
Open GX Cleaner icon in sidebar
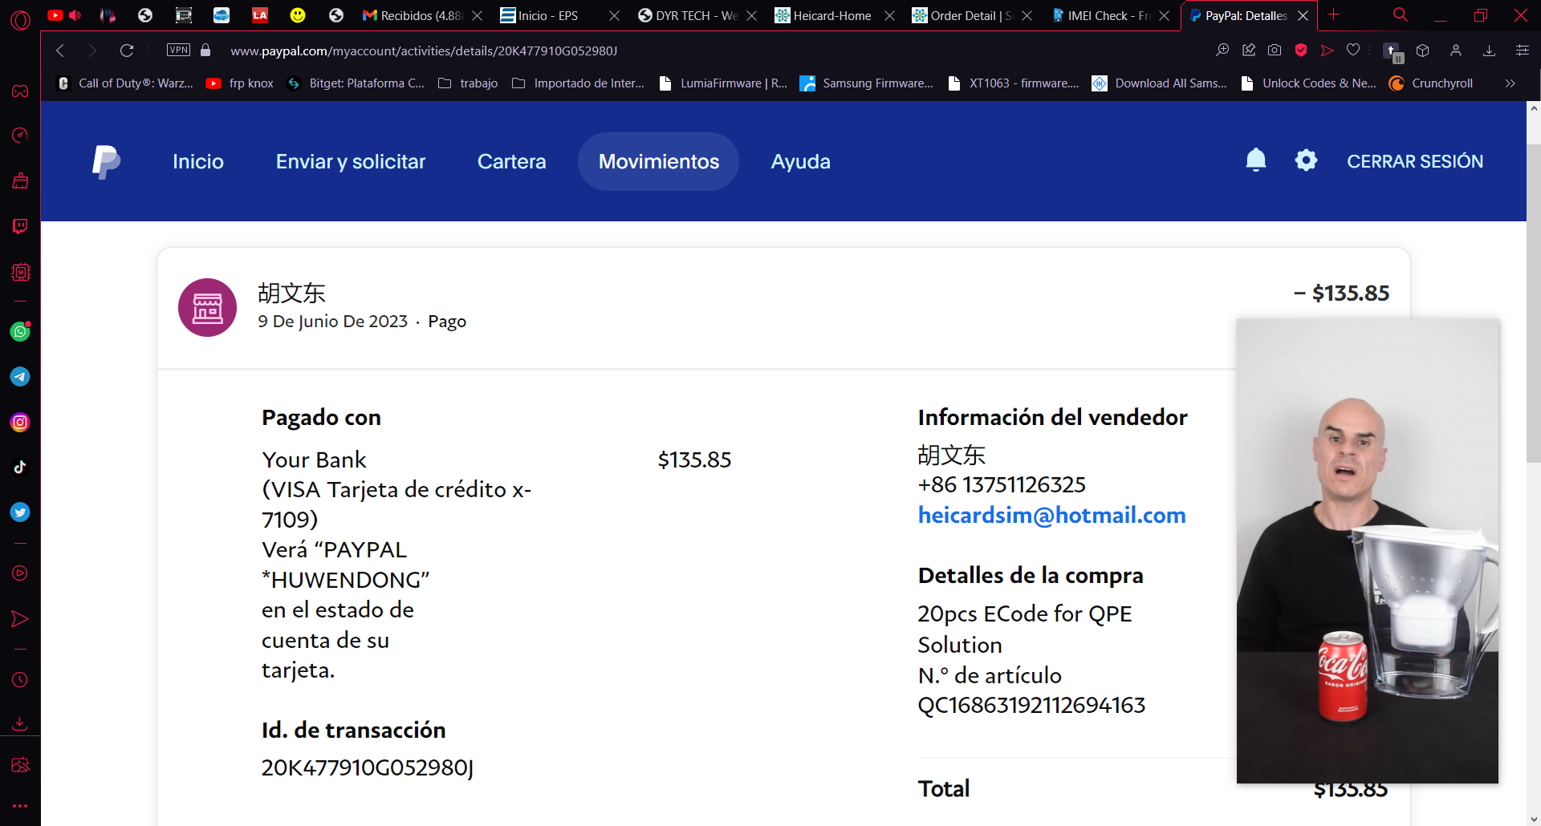[20, 180]
